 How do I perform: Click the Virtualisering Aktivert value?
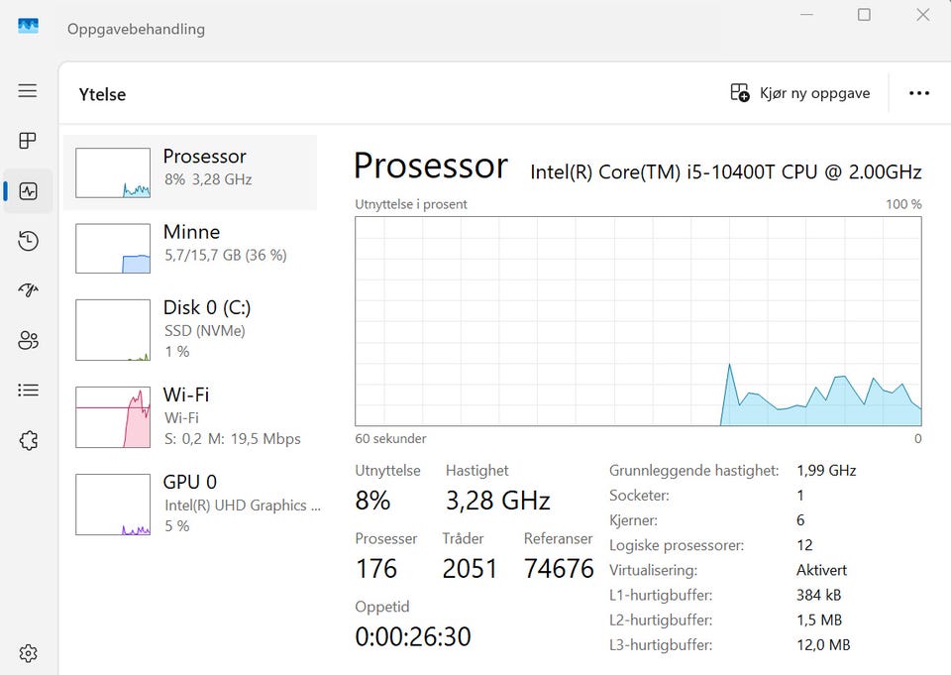[x=822, y=570]
